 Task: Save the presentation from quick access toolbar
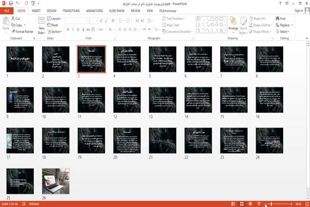pos(11,4)
